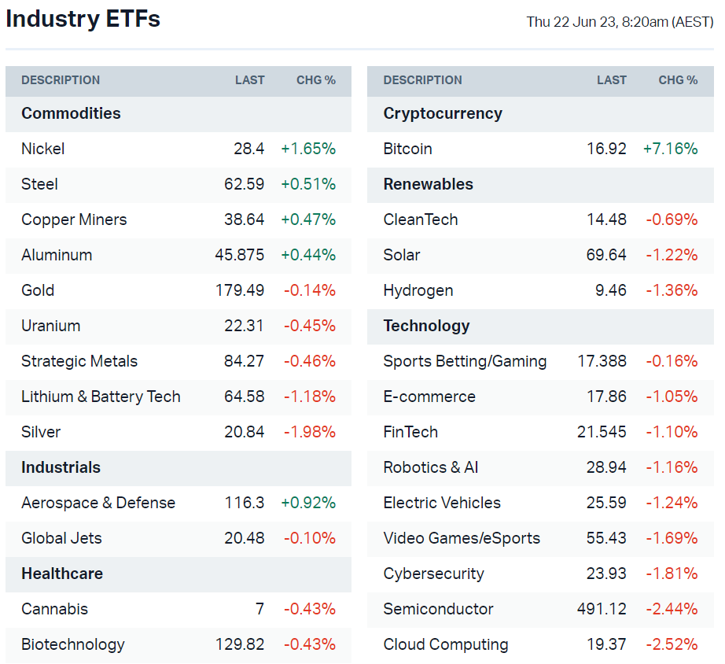Image resolution: width=725 pixels, height=664 pixels.
Task: Select the Cloud Computing row label
Action: [x=445, y=644]
